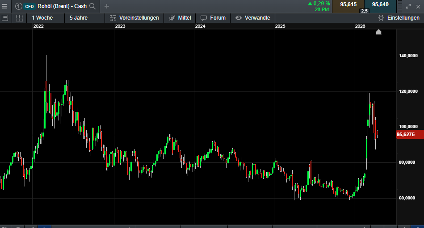This screenshot has height=228, width=424.
Task: Click the 2023 label on time axis
Action: pos(120,26)
